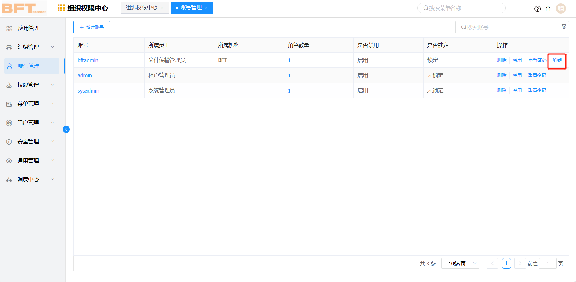Click the grid icon next to 组织权限中心 title
Image resolution: width=576 pixels, height=282 pixels.
61,8
